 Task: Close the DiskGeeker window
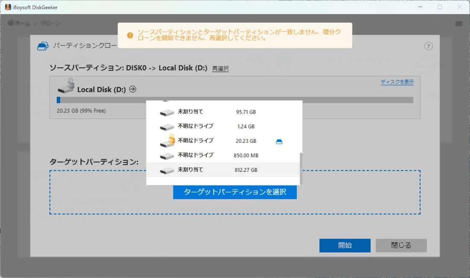pyautogui.click(x=459, y=7)
